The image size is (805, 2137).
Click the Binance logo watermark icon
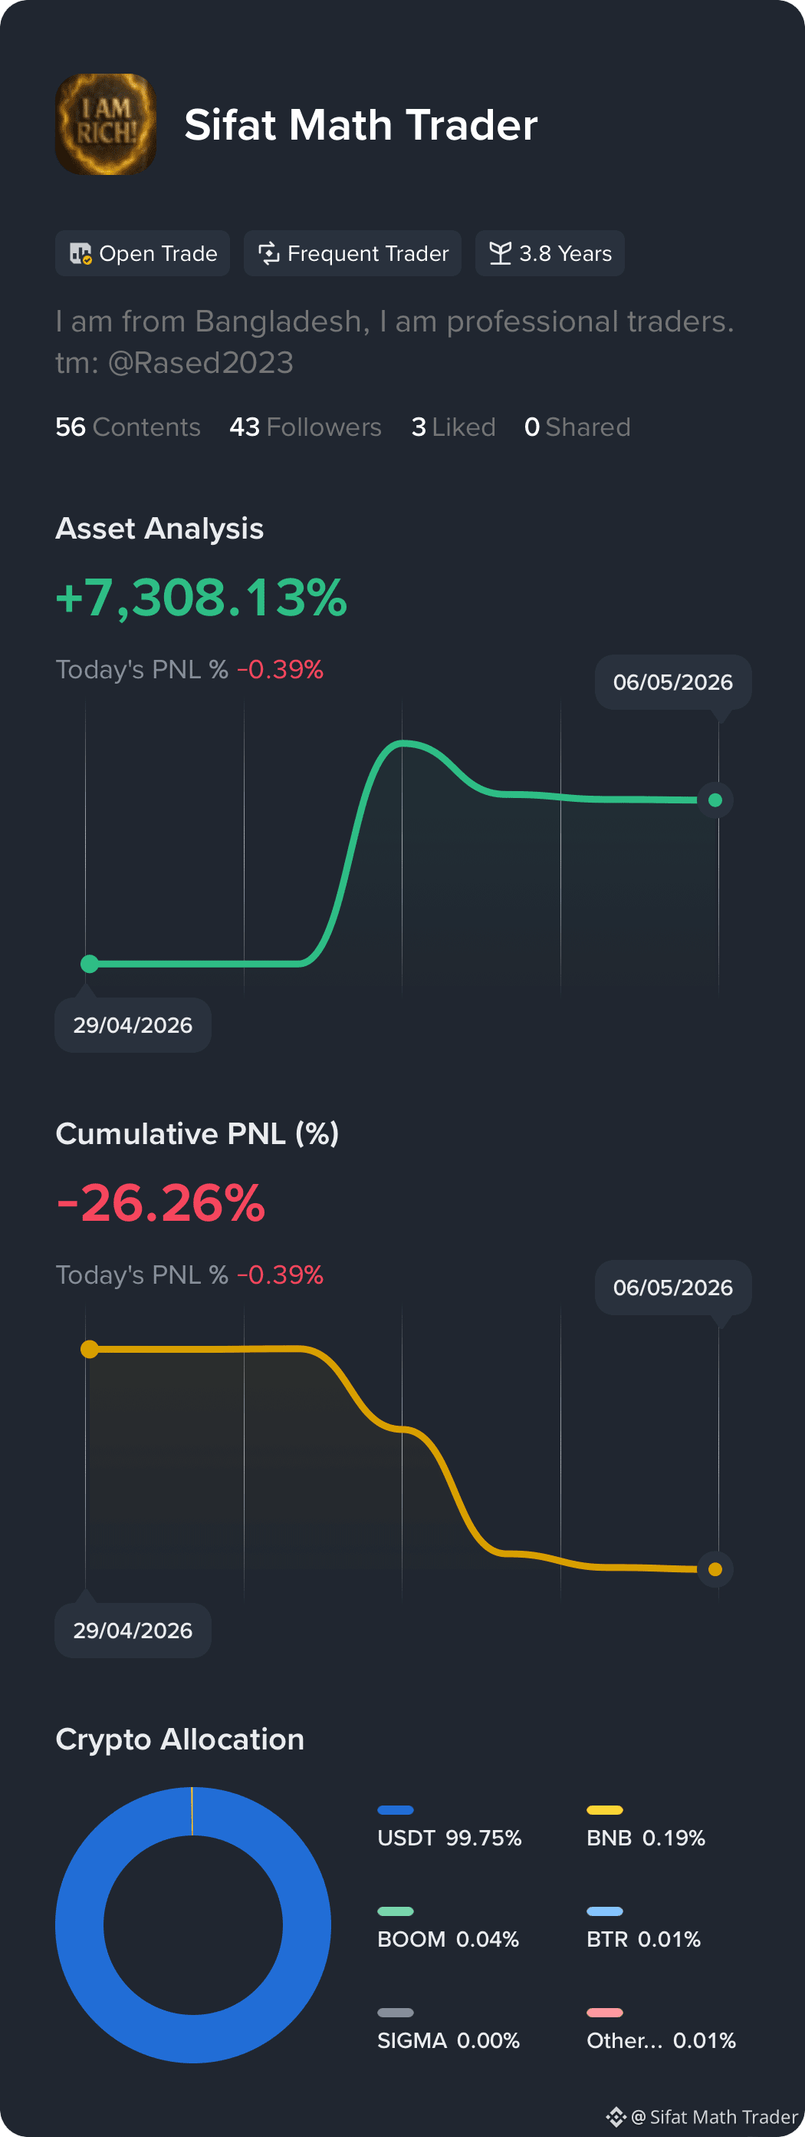point(616,2116)
